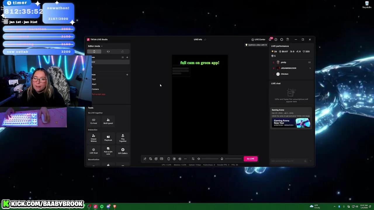Open Brave browser from the taskbar
The image size is (374, 210).
(115, 206)
